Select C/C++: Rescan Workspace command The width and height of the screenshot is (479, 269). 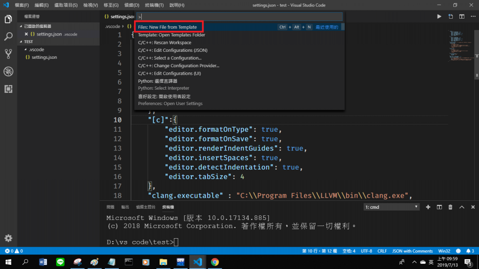click(x=239, y=42)
